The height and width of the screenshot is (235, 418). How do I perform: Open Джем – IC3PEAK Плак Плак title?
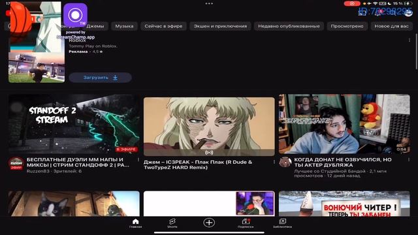click(x=197, y=164)
